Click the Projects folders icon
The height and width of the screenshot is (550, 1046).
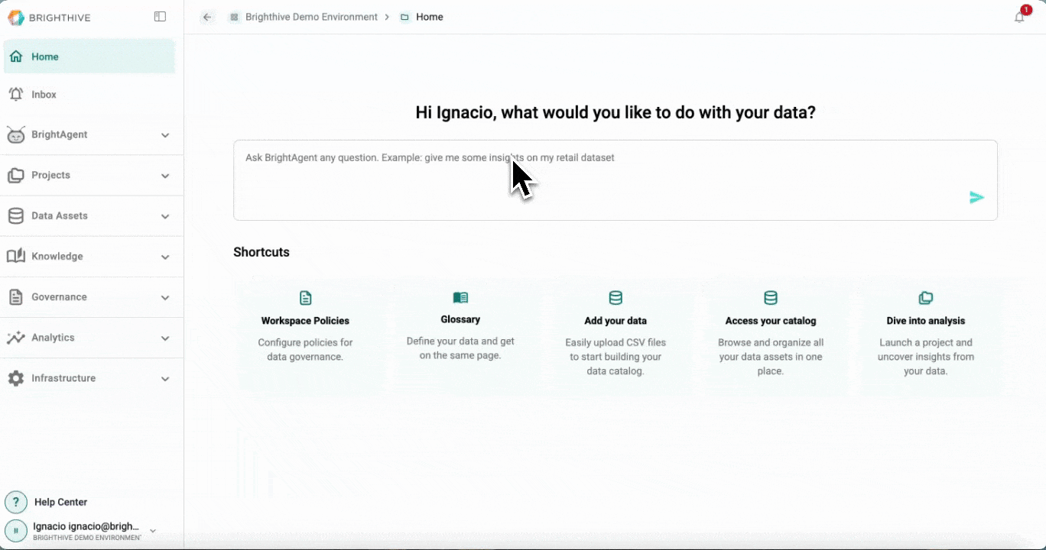[16, 175]
